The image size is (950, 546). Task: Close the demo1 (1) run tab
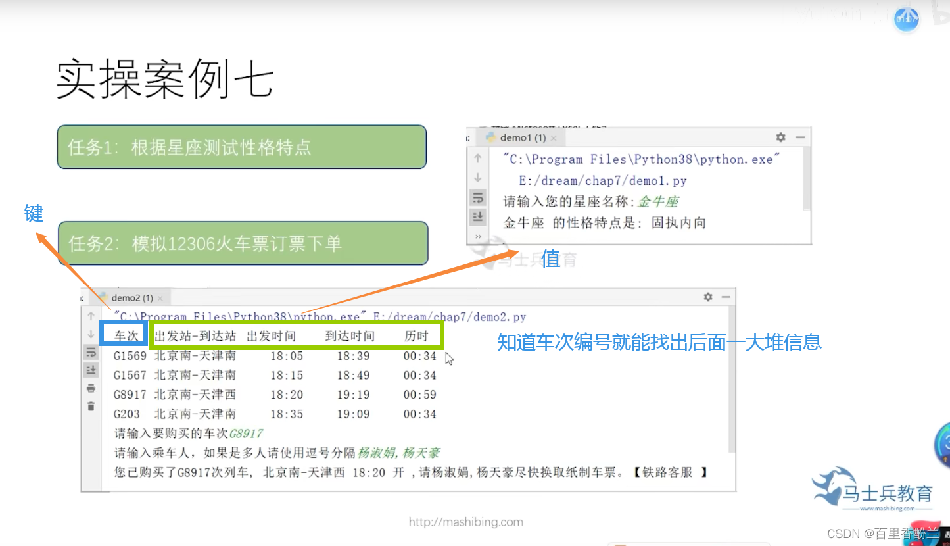(x=554, y=138)
